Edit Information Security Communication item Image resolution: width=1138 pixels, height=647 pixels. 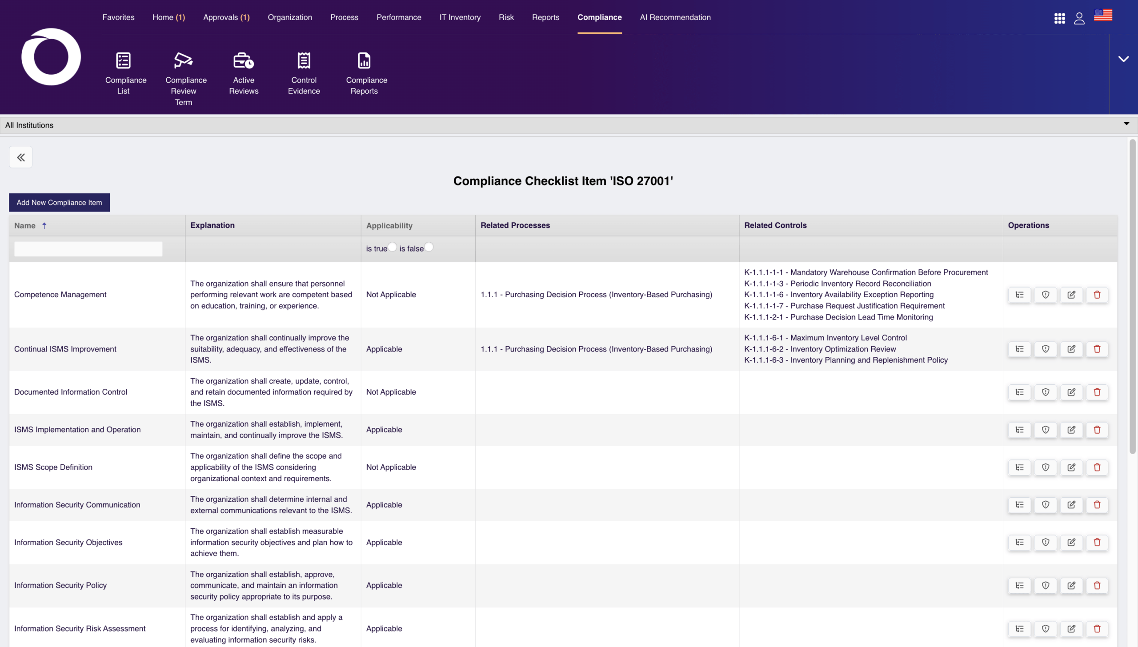[1071, 505]
